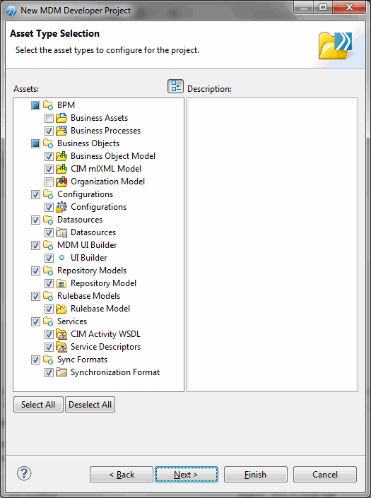Viewport: 371px width, 498px height.
Task: Uncheck the Services folder checkbox
Action: point(35,321)
